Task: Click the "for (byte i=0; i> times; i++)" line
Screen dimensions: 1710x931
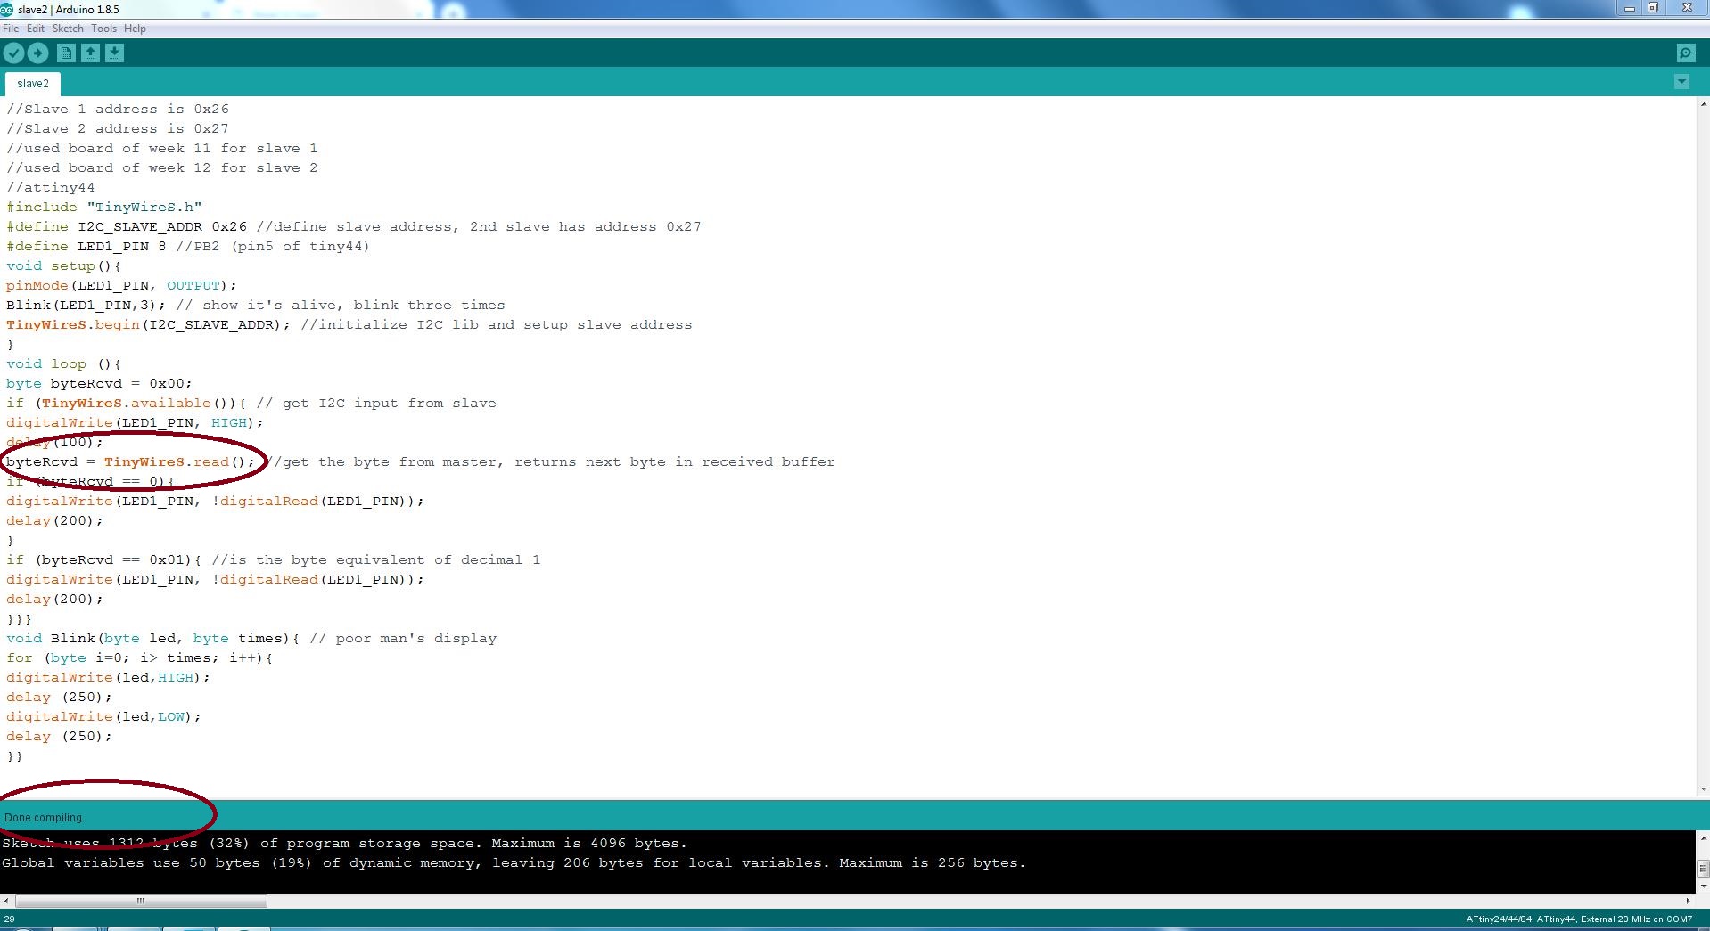Action: (140, 657)
